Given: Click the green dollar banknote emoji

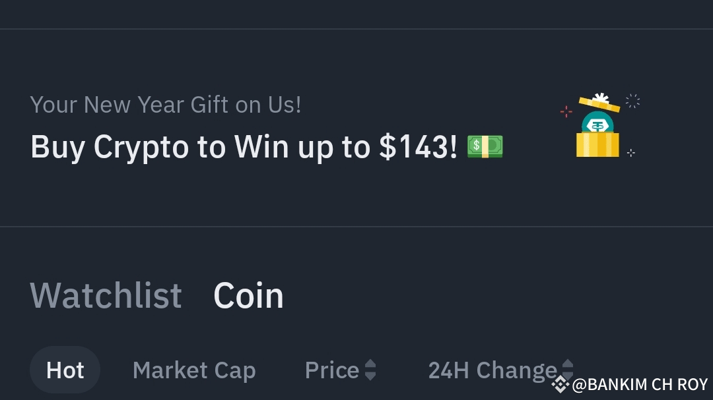Looking at the screenshot, I should [x=485, y=146].
